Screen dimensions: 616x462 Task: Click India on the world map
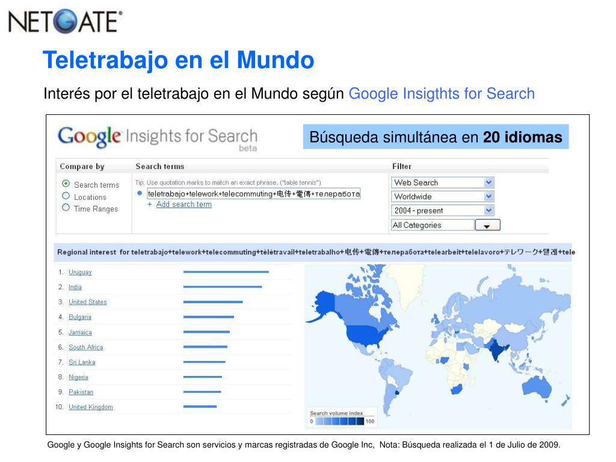497,350
